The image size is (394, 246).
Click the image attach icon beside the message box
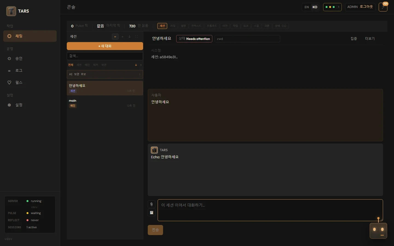click(152, 212)
